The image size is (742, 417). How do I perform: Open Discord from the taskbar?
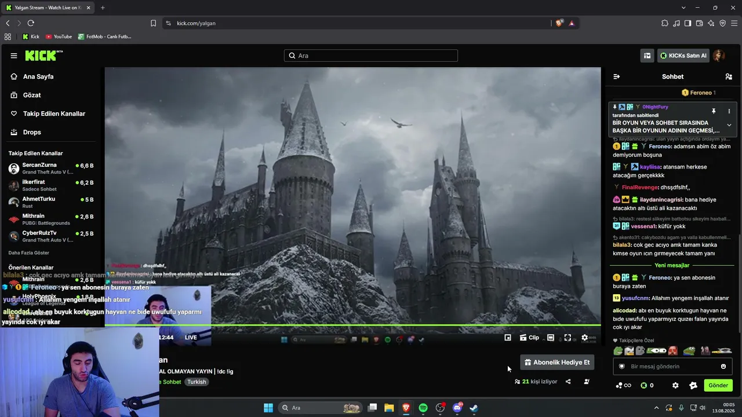click(x=457, y=408)
